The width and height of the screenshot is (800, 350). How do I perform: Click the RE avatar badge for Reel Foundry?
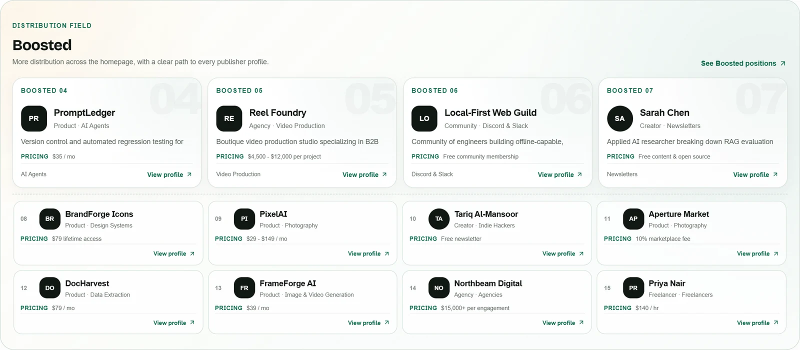[x=229, y=118]
